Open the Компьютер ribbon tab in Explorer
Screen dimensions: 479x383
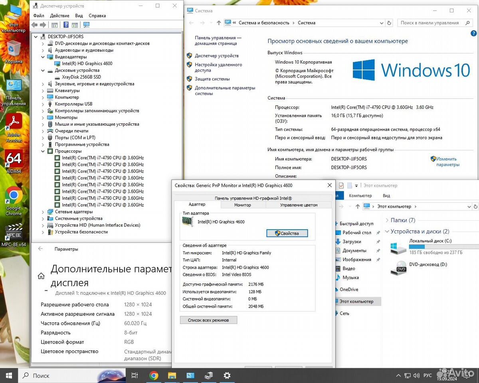[x=360, y=195]
